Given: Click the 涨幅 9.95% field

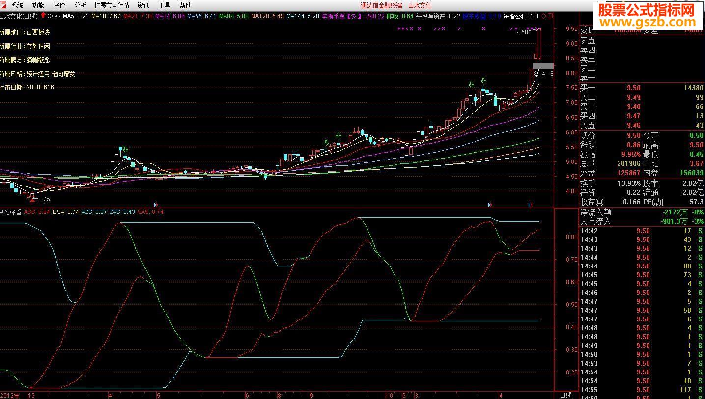Looking at the screenshot, I should (x=610, y=155).
